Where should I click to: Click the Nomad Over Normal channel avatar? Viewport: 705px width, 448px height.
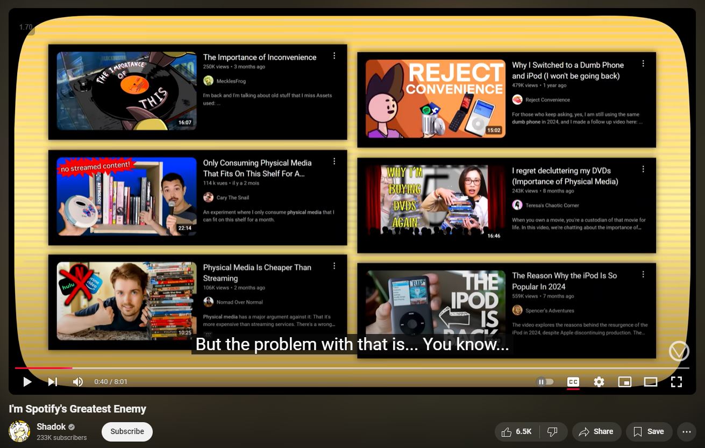pyautogui.click(x=208, y=302)
